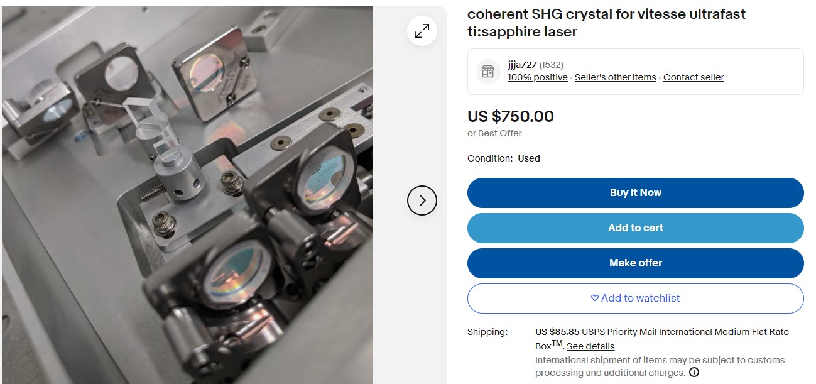Open seller jjja727 profile link

522,65
